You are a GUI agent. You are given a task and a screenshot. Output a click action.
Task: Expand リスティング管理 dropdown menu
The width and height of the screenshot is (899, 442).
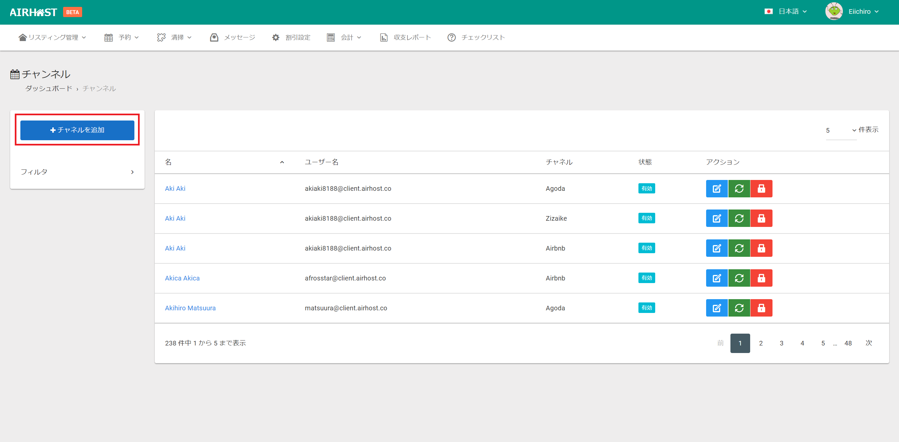[x=52, y=37]
